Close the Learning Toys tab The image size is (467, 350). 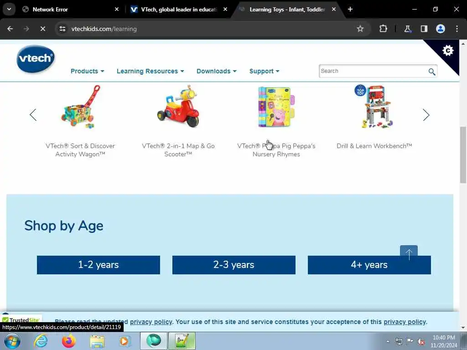[x=334, y=9]
